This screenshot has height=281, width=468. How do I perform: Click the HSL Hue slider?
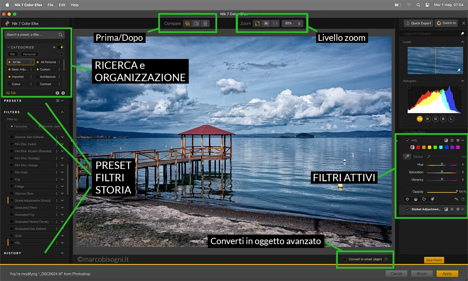click(x=442, y=164)
